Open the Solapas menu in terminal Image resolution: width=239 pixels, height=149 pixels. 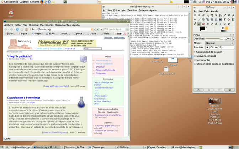coord(143,11)
